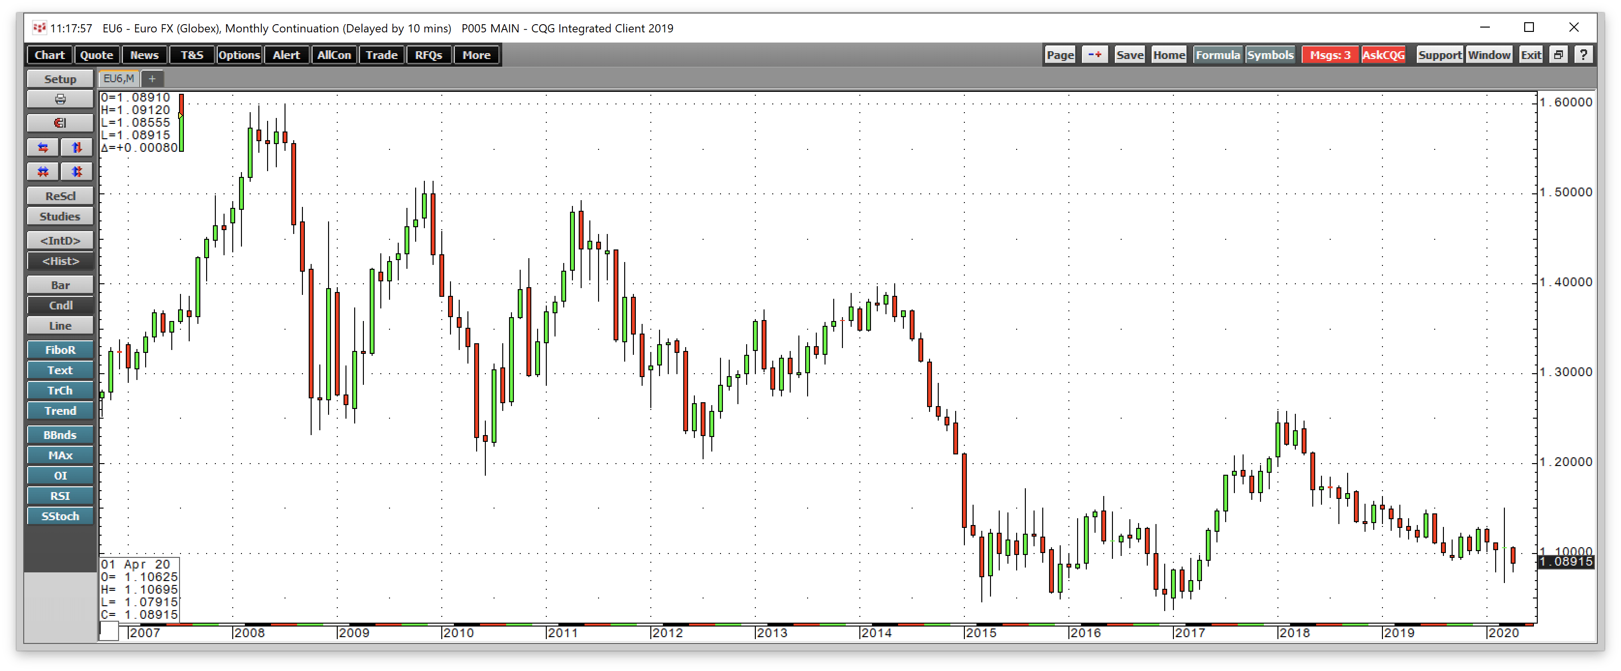The width and height of the screenshot is (1621, 671).
Task: Open the News menu item
Action: [145, 55]
